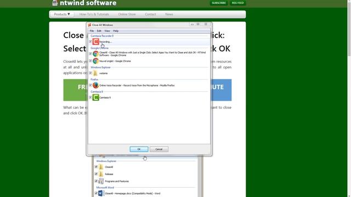Screen dimensions: 351x197
Task: Select the Camtasia 9 row text
Action: [105, 97]
